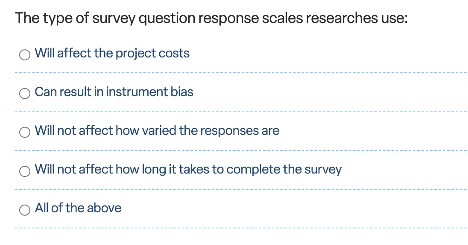Click the divider below the fourth answer
Screen dimensions: 468x245
point(234,189)
